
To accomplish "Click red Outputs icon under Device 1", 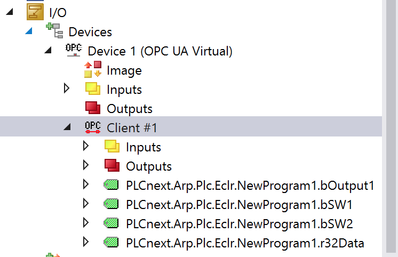I will (93, 108).
